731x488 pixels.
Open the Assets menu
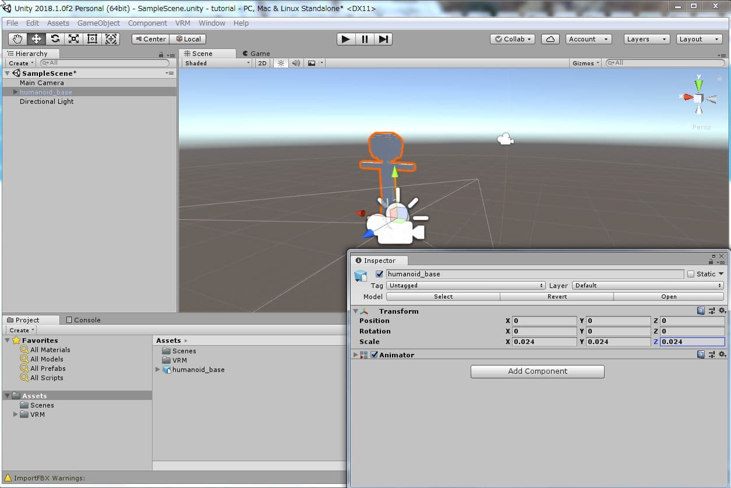[58, 23]
